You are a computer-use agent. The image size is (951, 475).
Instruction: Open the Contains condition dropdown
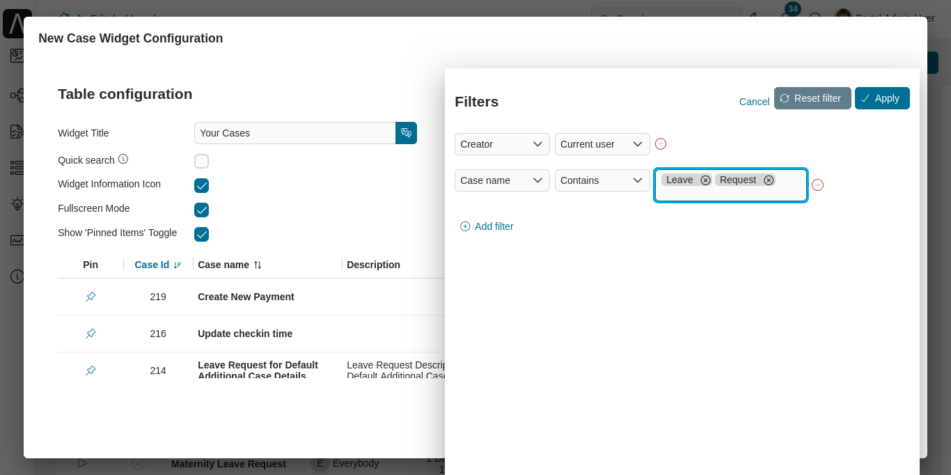tap(602, 180)
